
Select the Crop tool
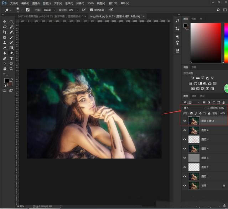click(5, 32)
